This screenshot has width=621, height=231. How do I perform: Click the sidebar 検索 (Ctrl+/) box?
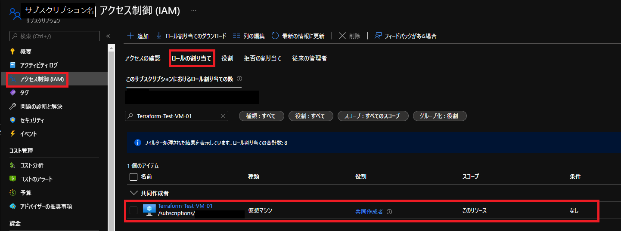(55, 36)
